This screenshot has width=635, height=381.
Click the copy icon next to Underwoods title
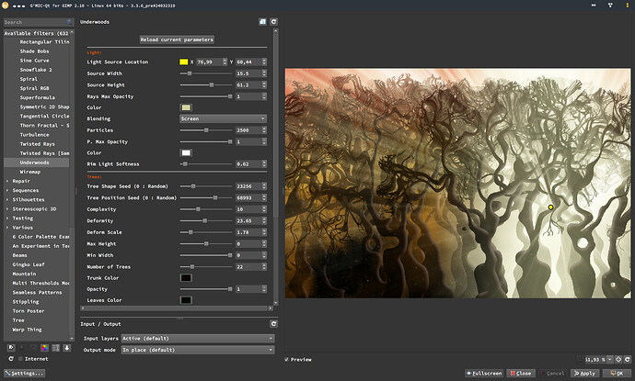262,20
